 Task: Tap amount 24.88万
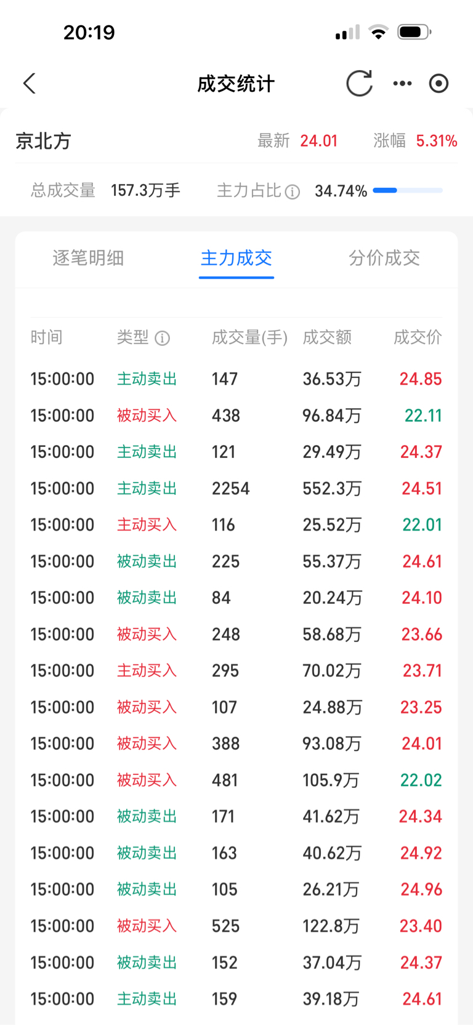point(332,707)
